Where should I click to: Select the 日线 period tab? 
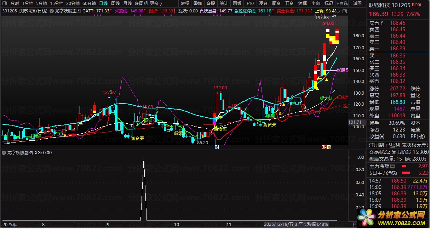click(103, 3)
